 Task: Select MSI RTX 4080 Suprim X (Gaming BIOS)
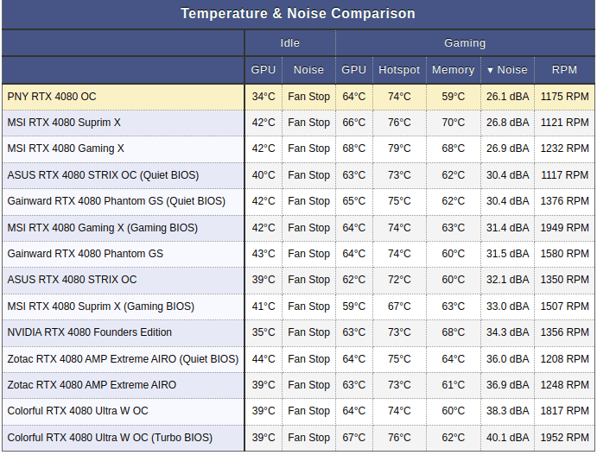(100, 306)
